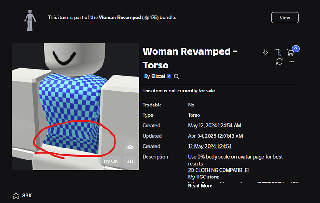The width and height of the screenshot is (320, 203).
Task: Click the 'Tradable' field label
Action: pos(152,105)
